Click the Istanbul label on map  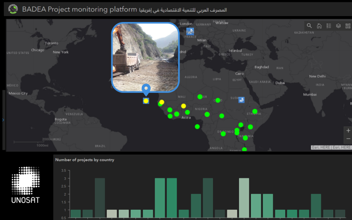(235, 51)
